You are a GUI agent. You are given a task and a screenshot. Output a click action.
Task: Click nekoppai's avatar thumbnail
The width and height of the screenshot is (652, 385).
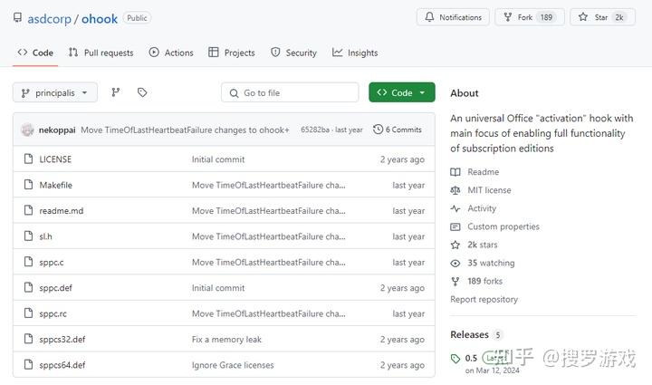pos(27,130)
